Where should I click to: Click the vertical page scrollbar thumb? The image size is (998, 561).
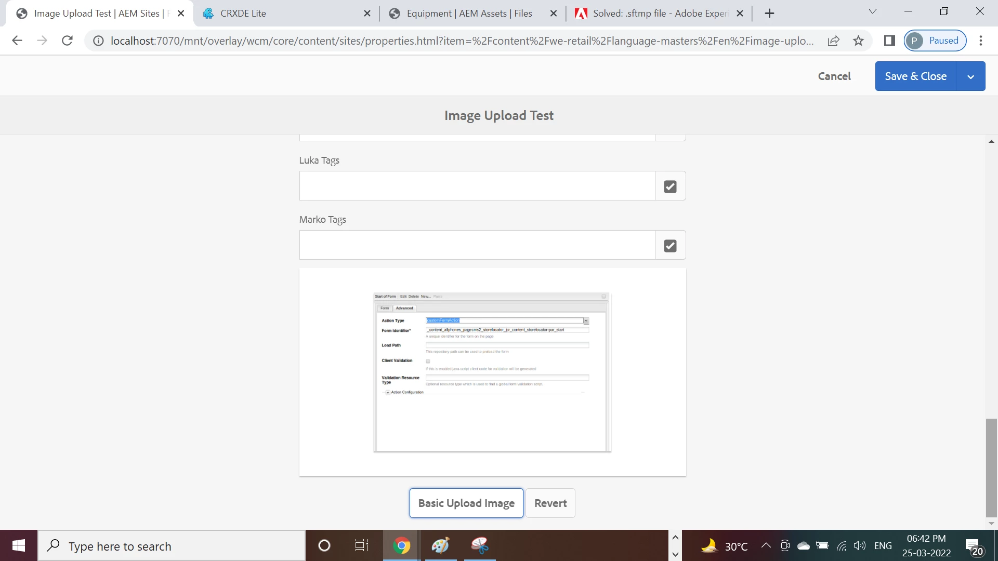[991, 468]
